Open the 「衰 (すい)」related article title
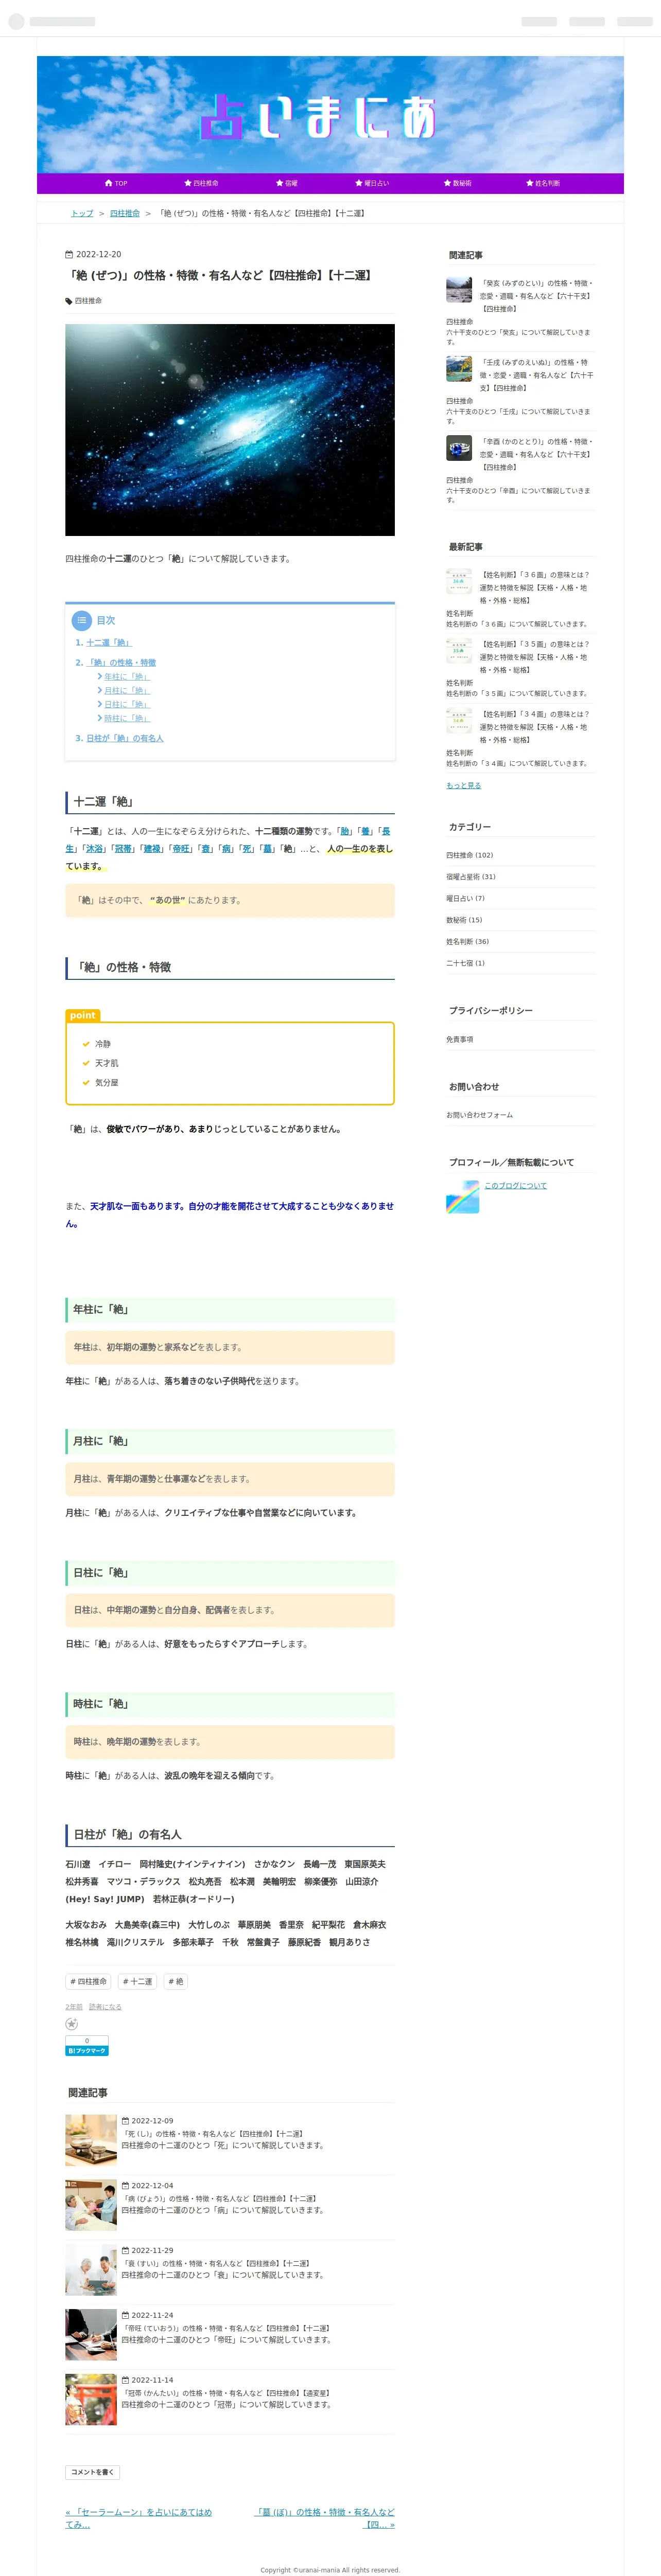The width and height of the screenshot is (661, 2576). [x=215, y=2263]
